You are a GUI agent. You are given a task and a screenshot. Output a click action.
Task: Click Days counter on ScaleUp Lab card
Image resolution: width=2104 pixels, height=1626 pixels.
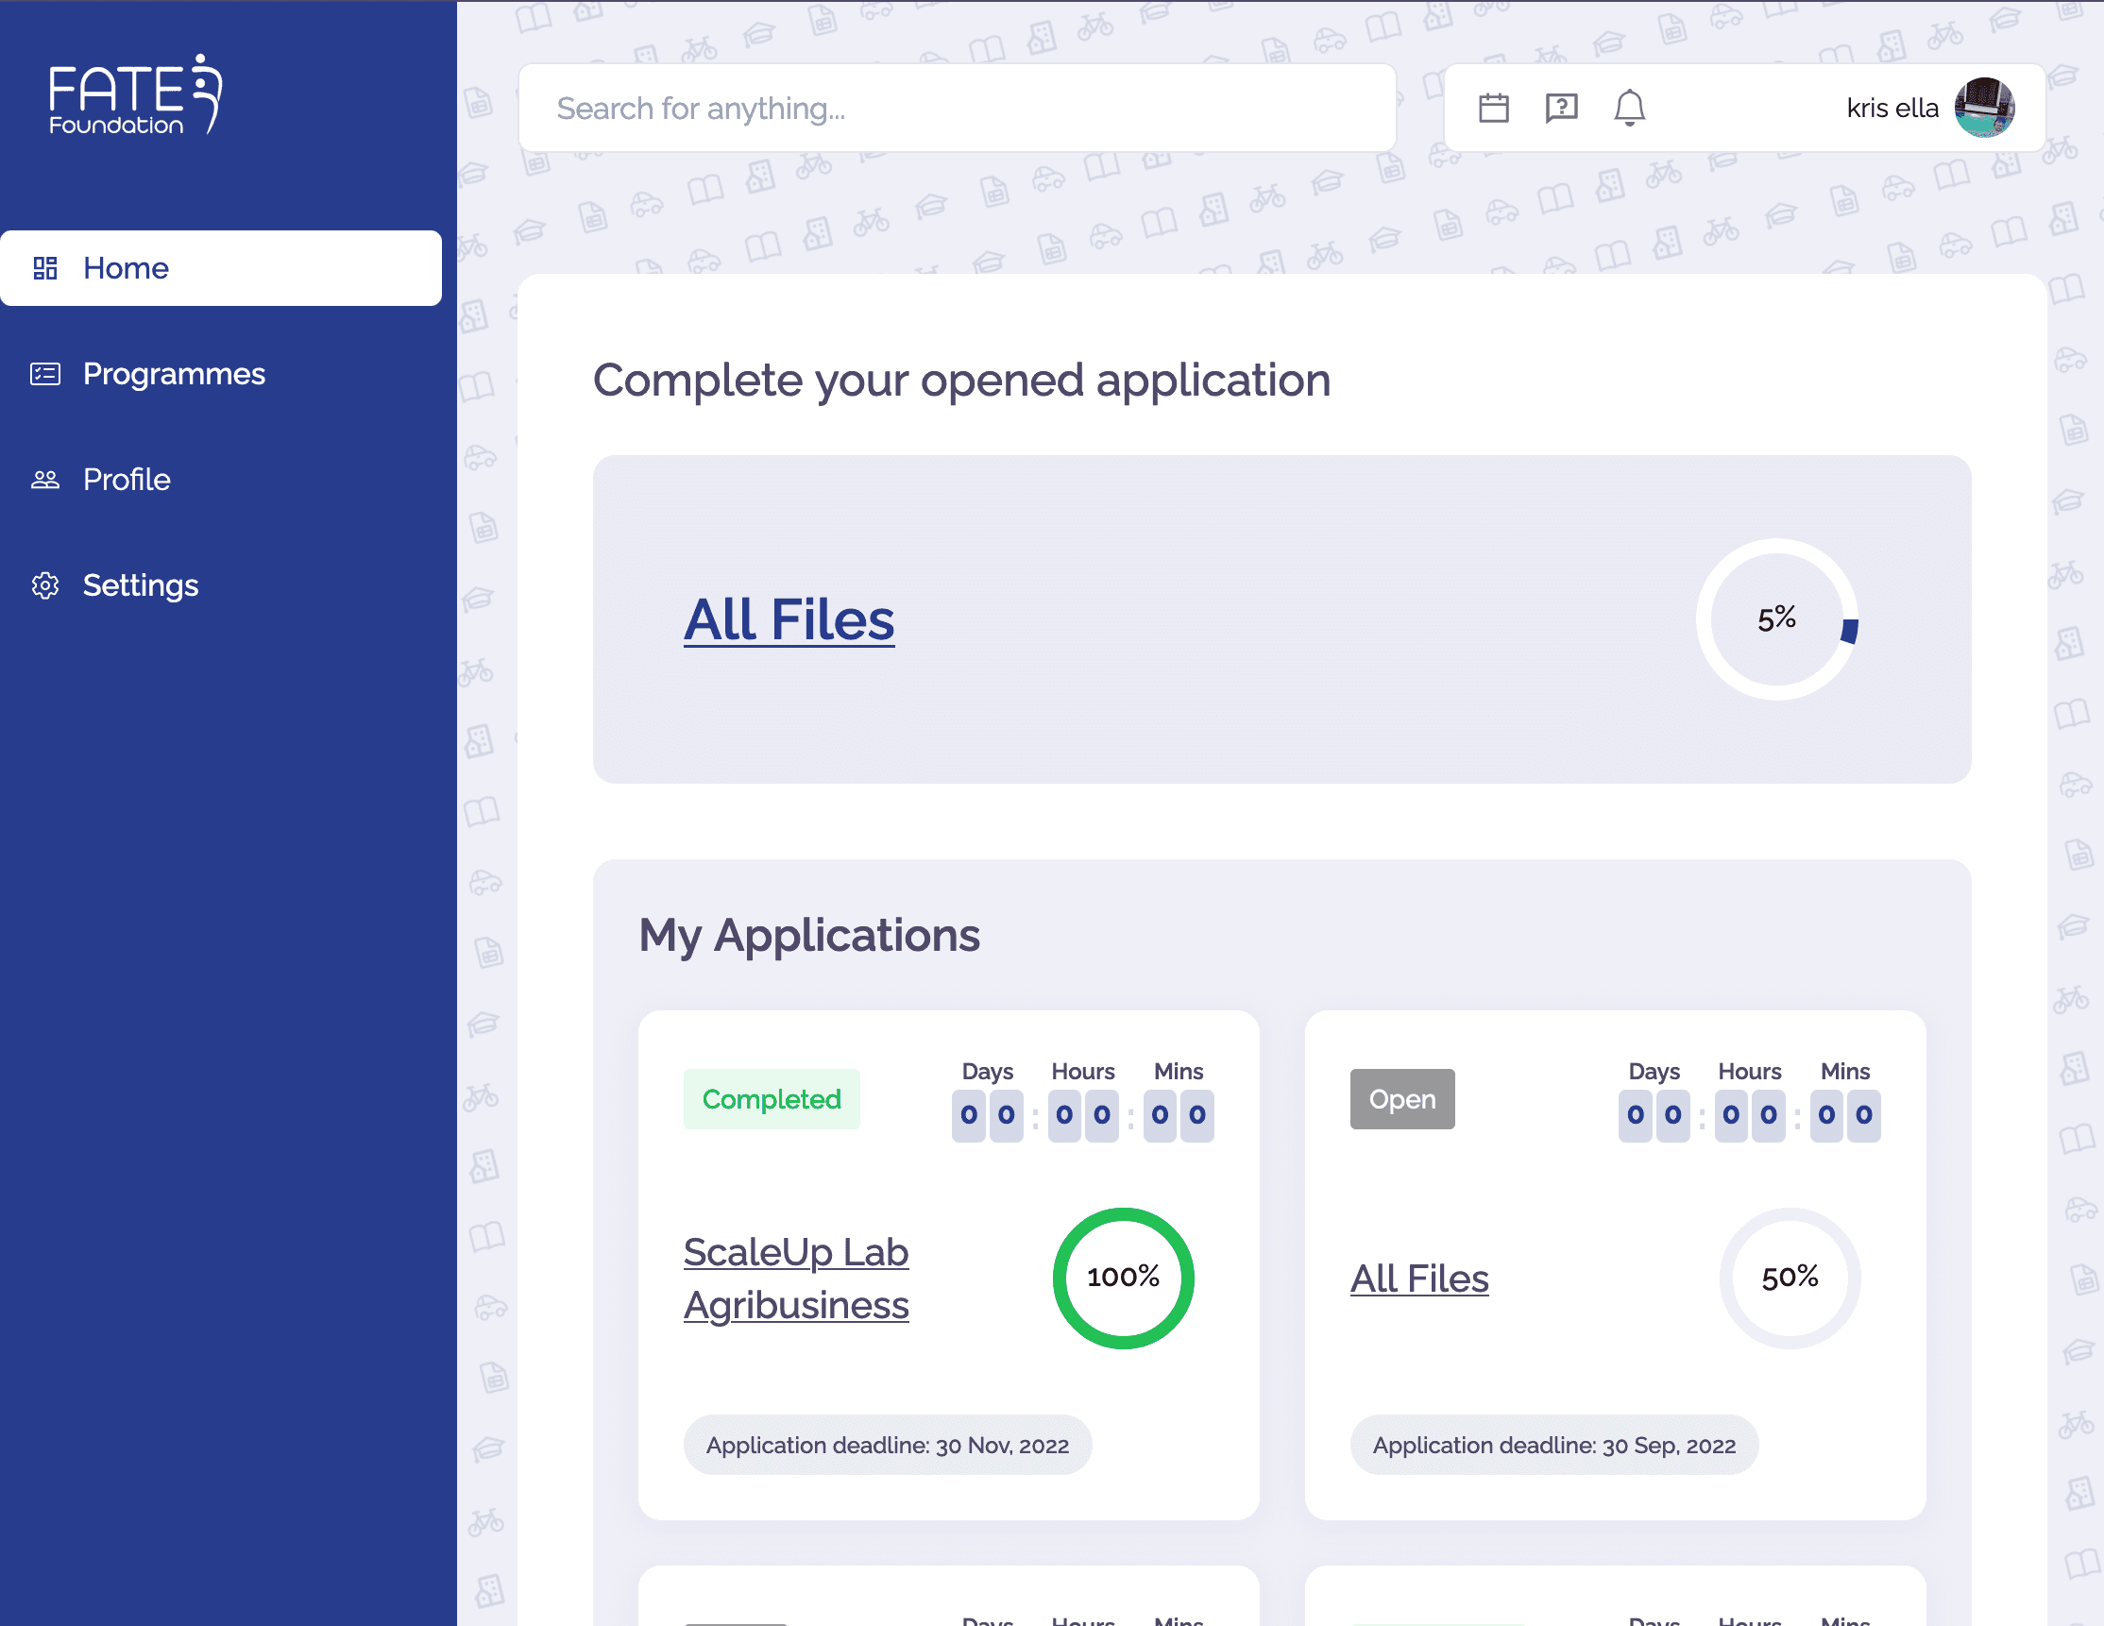tap(988, 1115)
